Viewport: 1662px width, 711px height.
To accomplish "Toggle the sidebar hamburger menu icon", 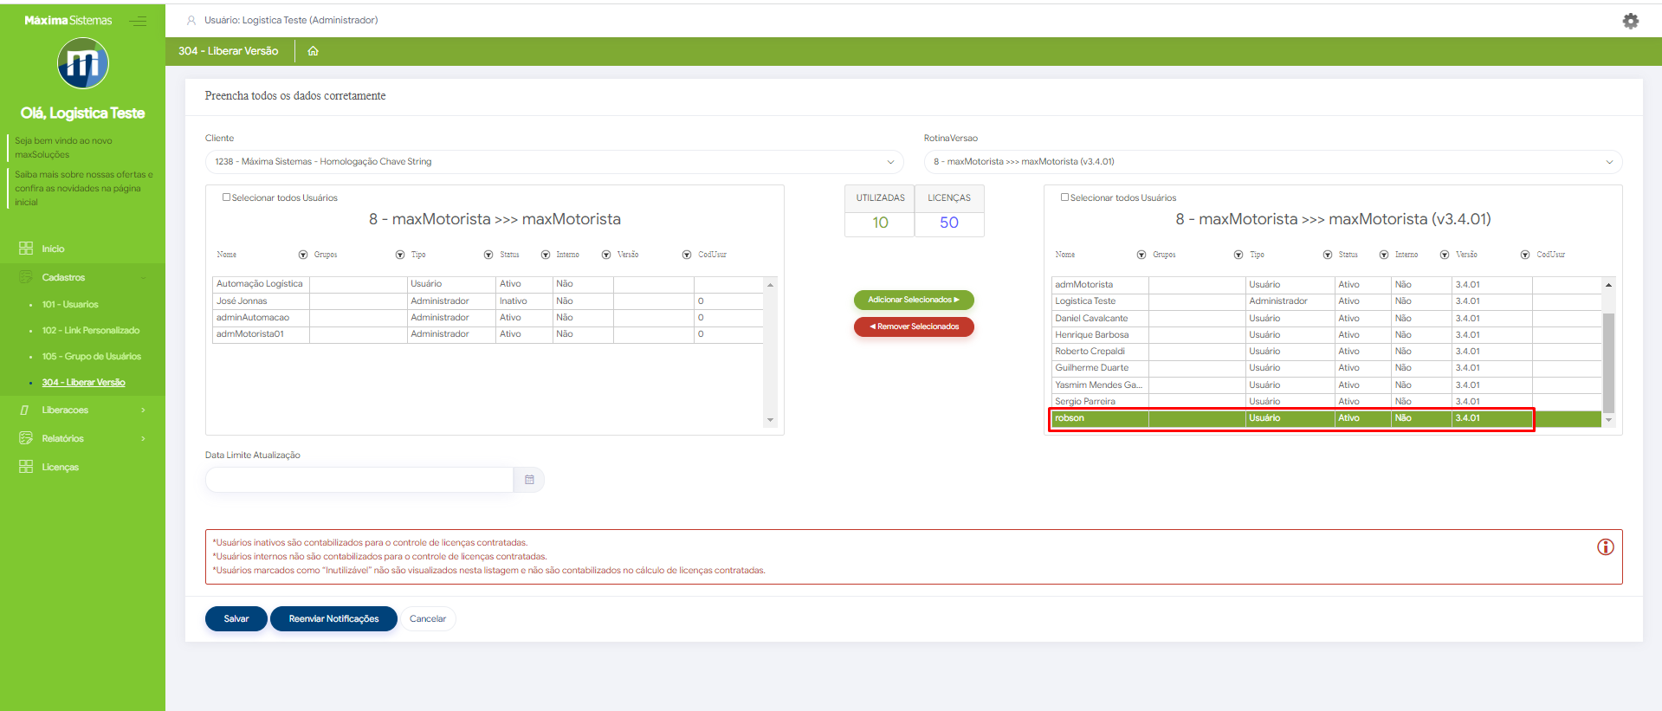I will [x=138, y=21].
